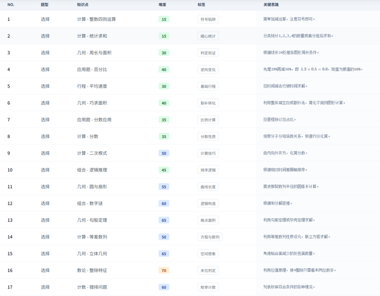Click the difficulty 45 badge in row 10

point(164,170)
